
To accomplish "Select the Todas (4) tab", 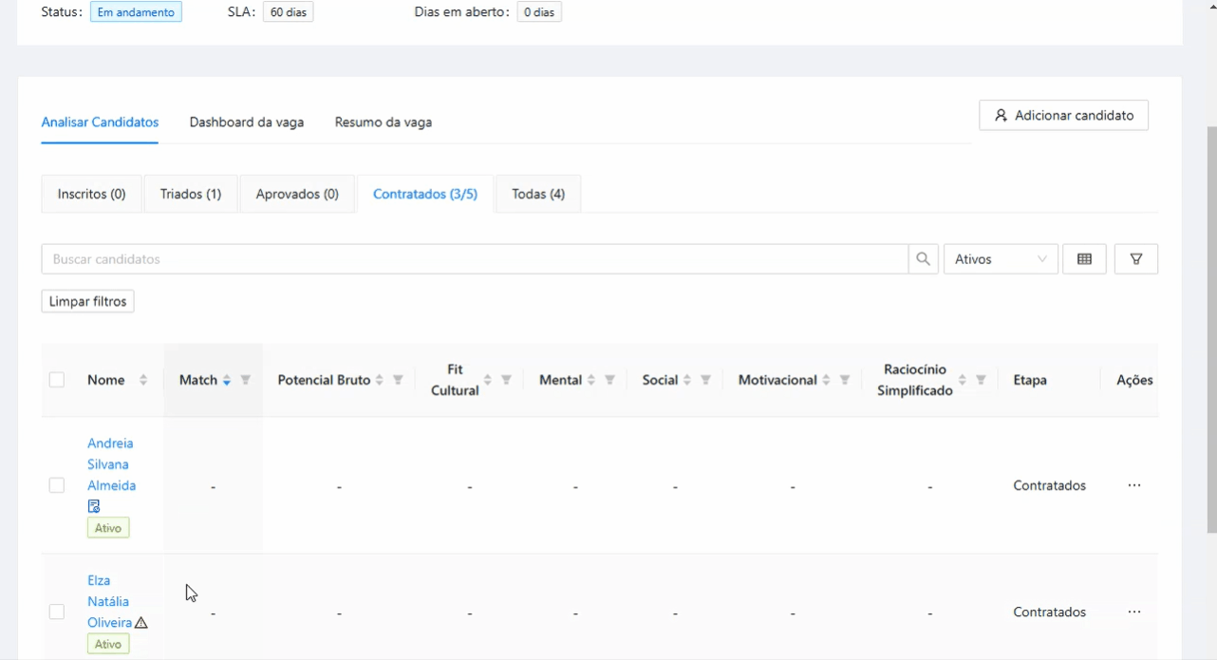I will pyautogui.click(x=538, y=194).
